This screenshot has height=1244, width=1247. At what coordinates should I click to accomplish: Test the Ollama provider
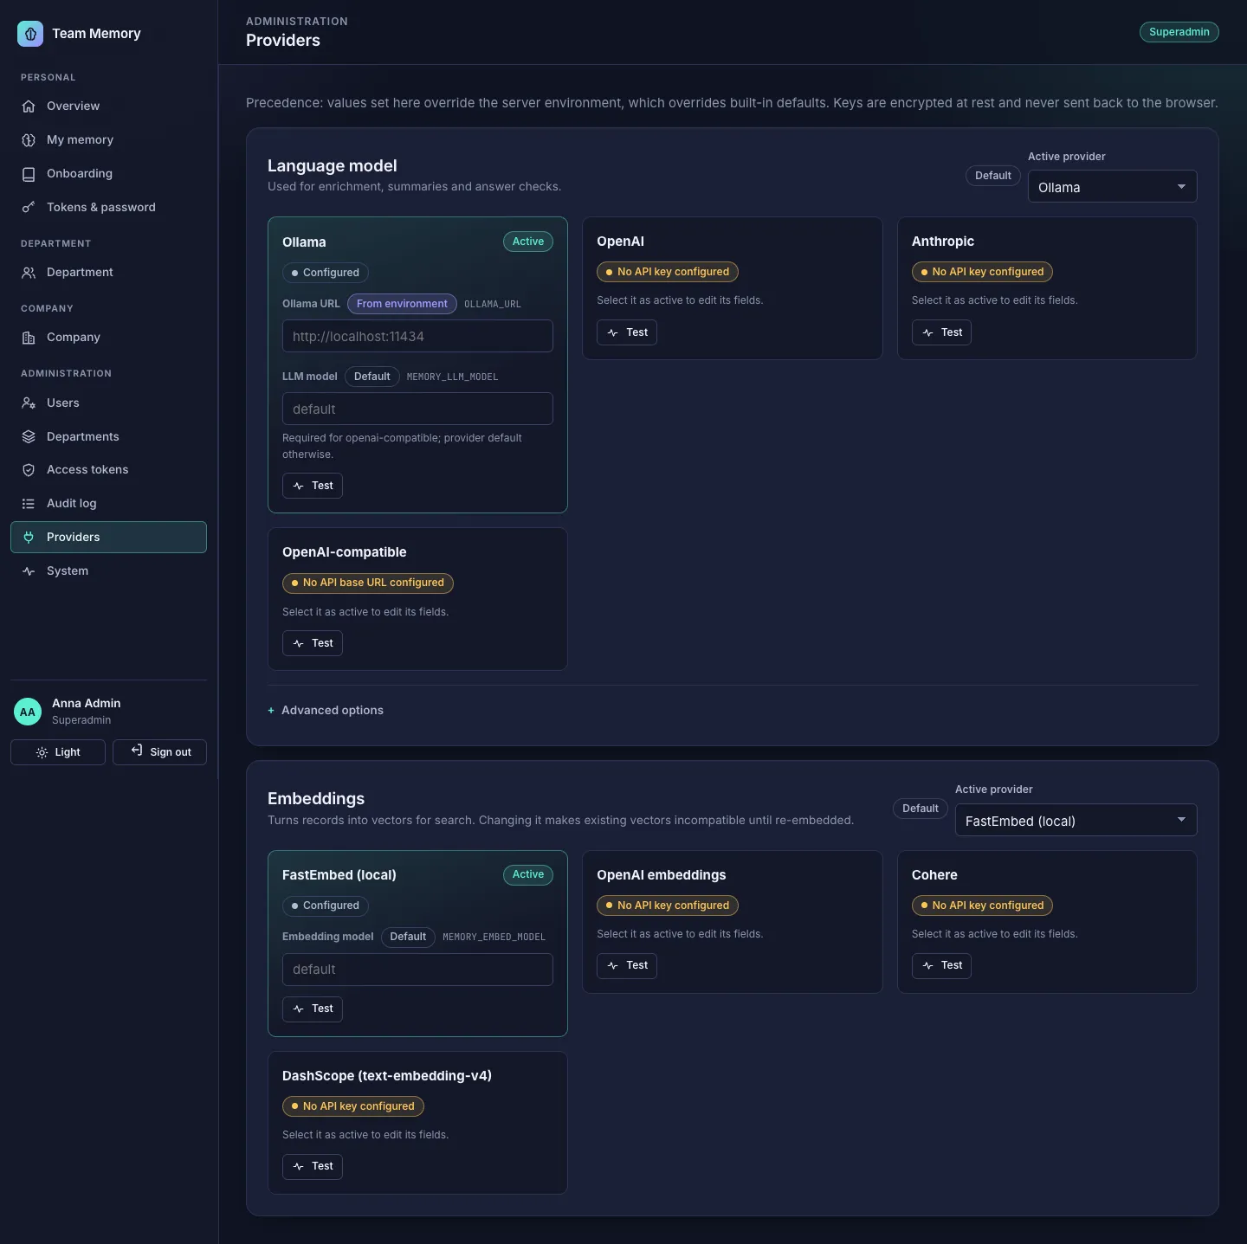click(x=313, y=486)
